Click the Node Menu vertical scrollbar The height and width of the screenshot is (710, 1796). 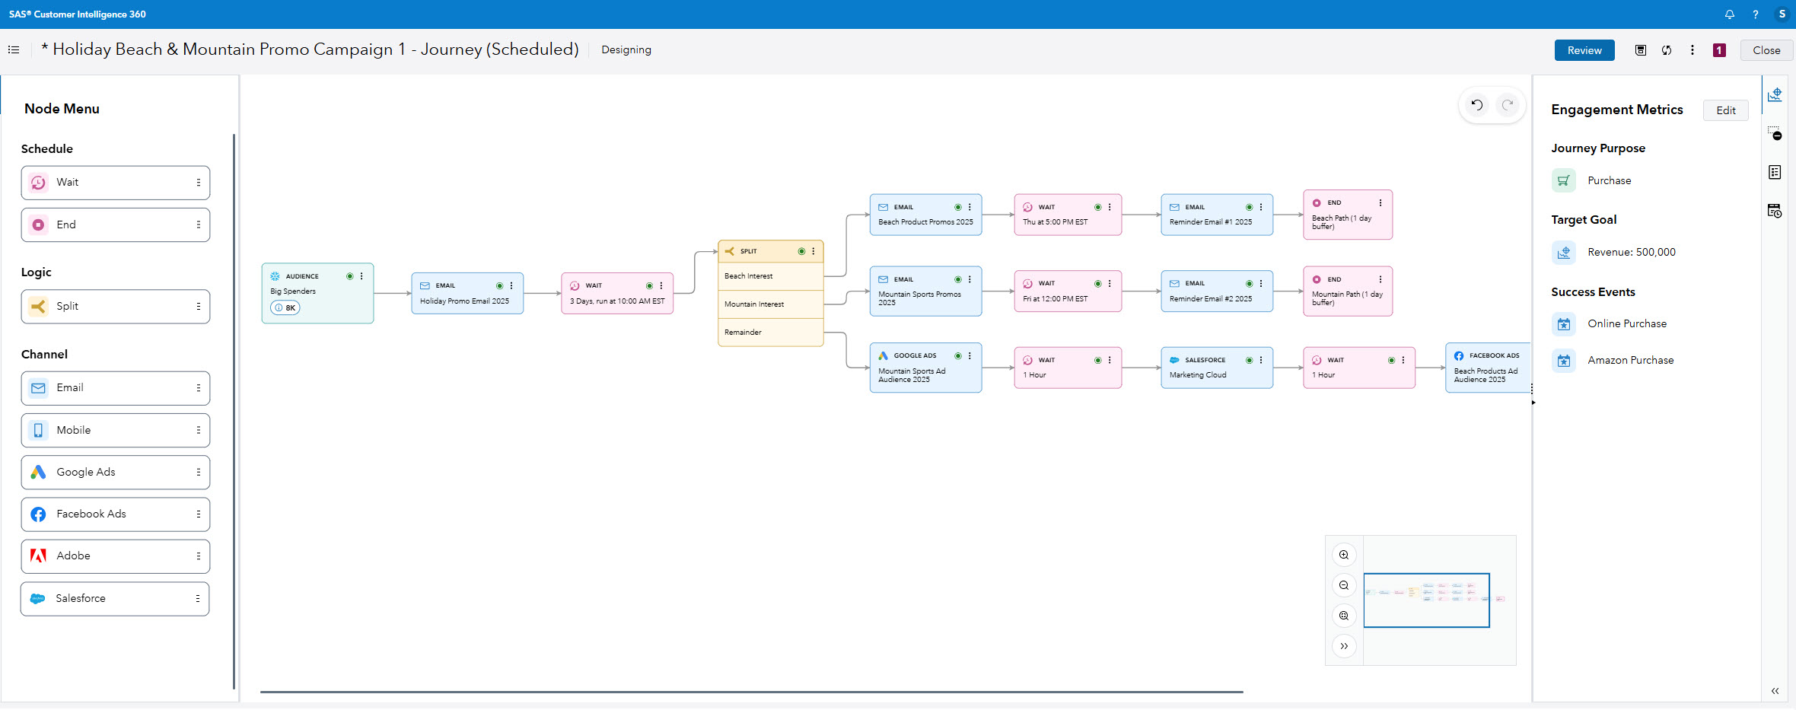pos(234,412)
